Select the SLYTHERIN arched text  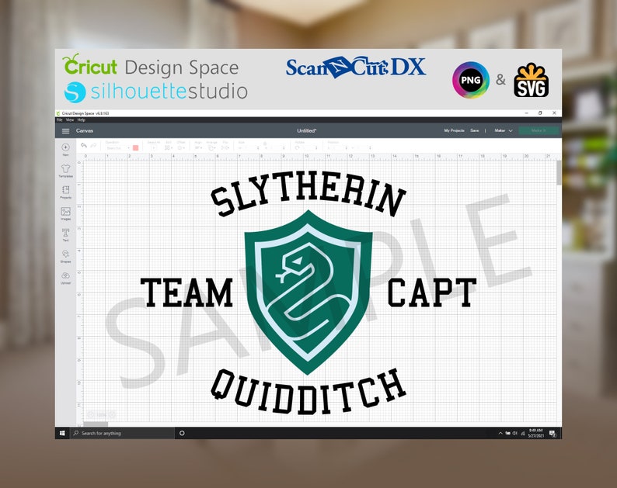308,194
